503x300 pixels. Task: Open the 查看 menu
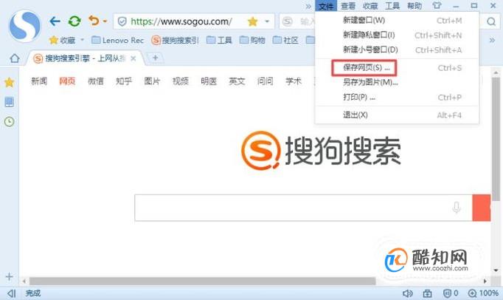click(348, 6)
